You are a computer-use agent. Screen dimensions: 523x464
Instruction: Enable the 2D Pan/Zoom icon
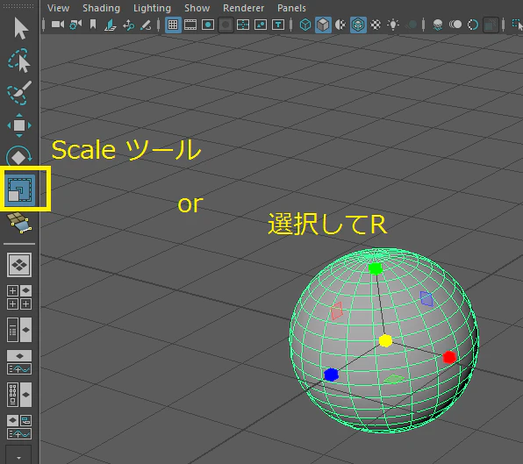pyautogui.click(x=128, y=25)
